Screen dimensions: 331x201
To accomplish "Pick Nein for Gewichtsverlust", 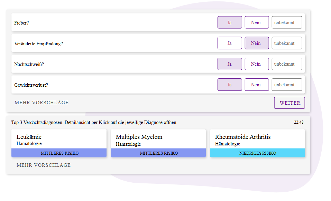I will pos(257,85).
